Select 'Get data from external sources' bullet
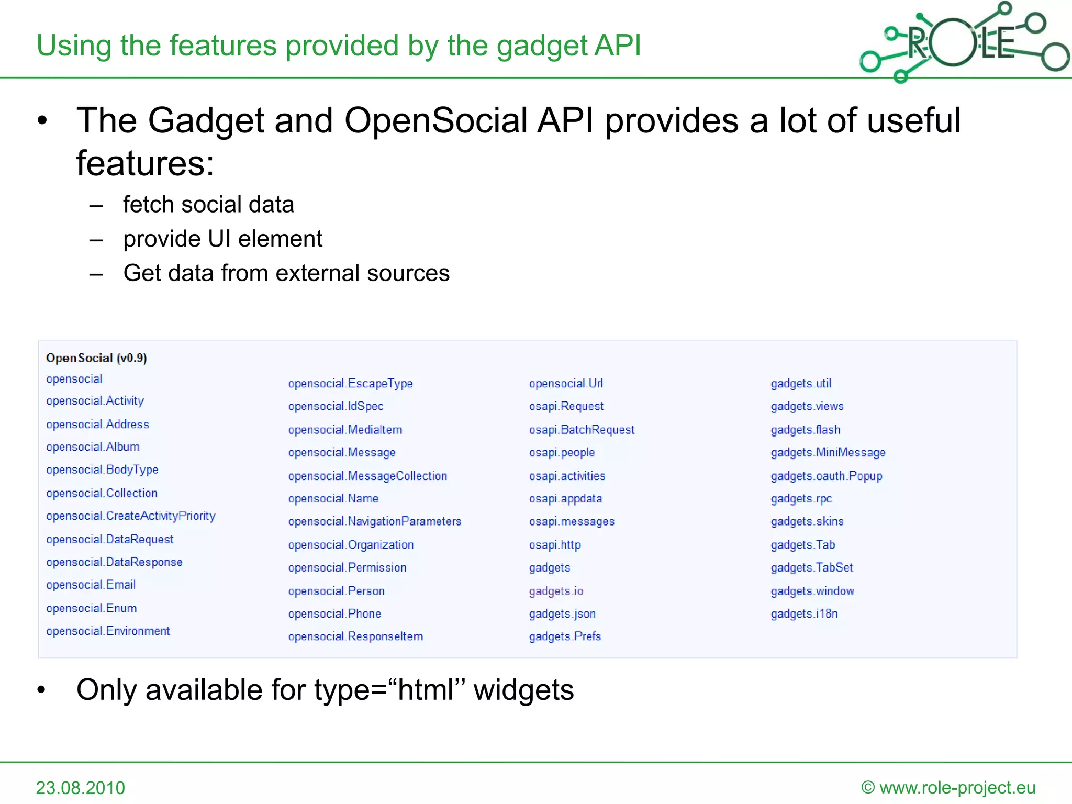The width and height of the screenshot is (1072, 804). point(286,273)
